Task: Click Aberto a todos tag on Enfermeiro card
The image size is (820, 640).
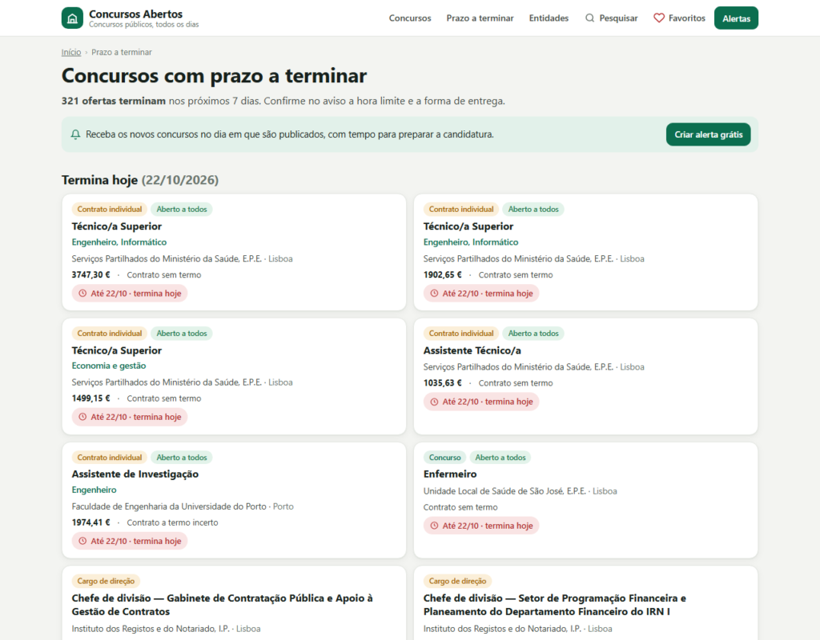Action: [500, 458]
